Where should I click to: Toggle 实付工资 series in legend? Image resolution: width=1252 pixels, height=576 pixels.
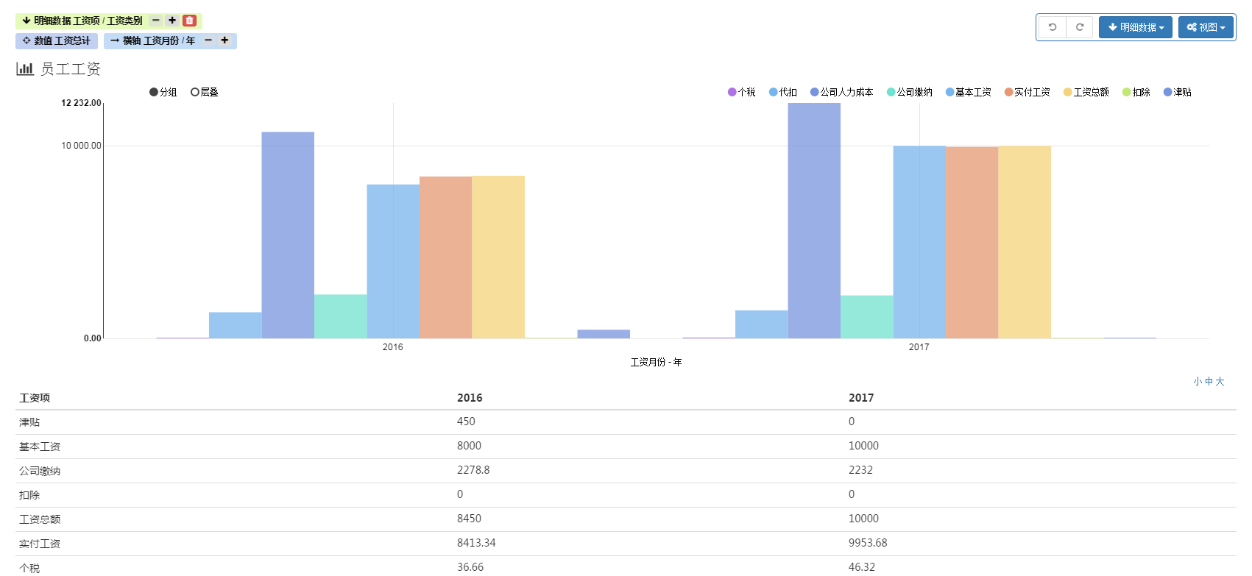point(1028,92)
